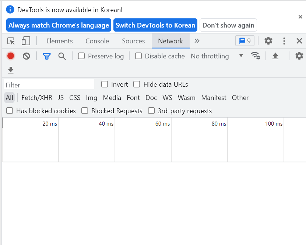The width and height of the screenshot is (306, 245).
Task: Filter requests by Img type
Action: pos(92,97)
